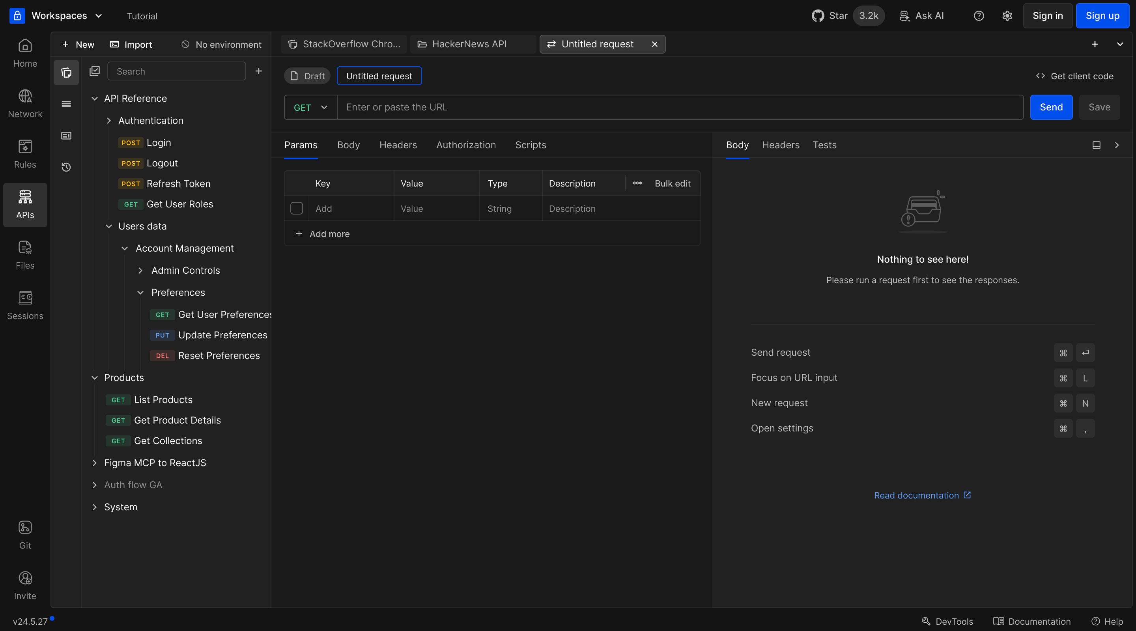
Task: Click the Save button
Action: 1099,107
